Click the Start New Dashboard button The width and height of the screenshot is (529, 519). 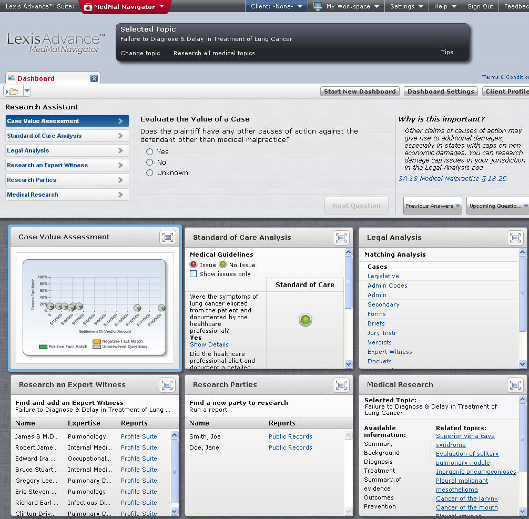click(x=360, y=91)
